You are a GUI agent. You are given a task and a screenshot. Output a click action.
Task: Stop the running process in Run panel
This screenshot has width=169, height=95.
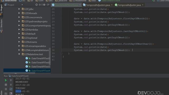(6, 85)
